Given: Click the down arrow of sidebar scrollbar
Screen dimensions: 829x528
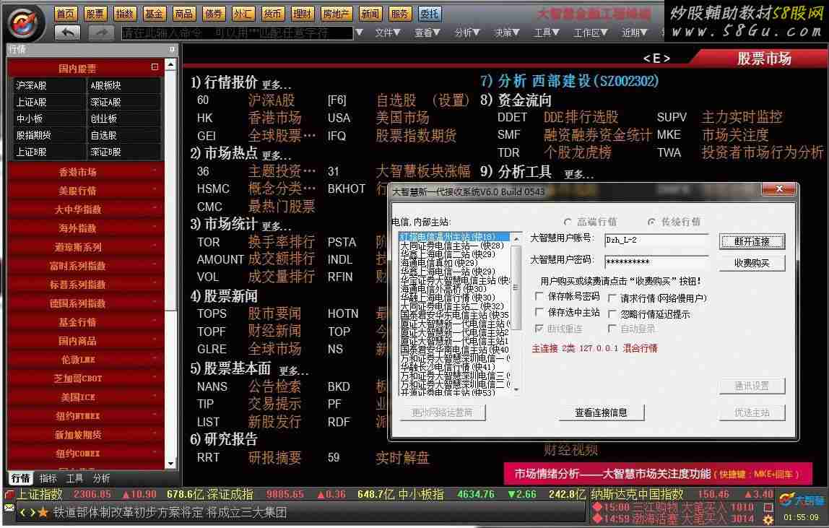Looking at the screenshot, I should (x=170, y=464).
